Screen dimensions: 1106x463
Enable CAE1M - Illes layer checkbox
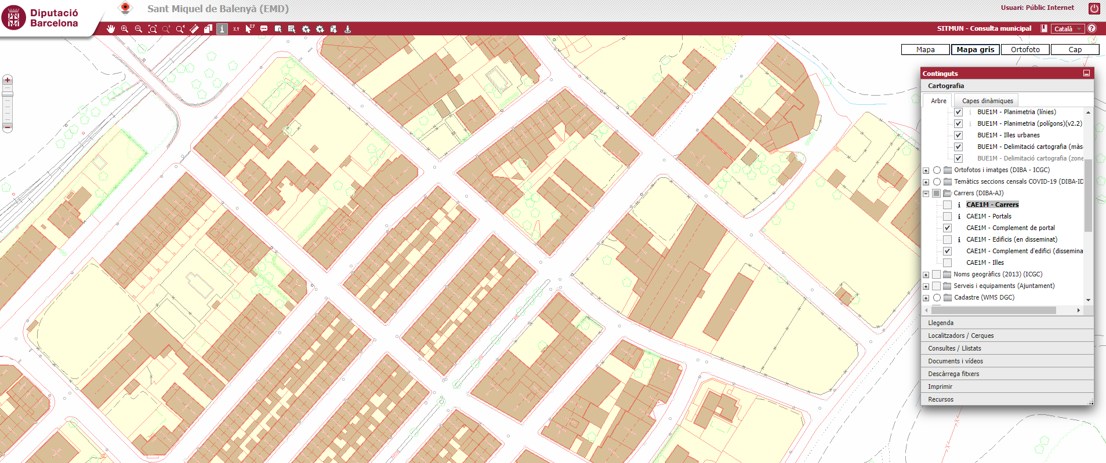(x=947, y=263)
